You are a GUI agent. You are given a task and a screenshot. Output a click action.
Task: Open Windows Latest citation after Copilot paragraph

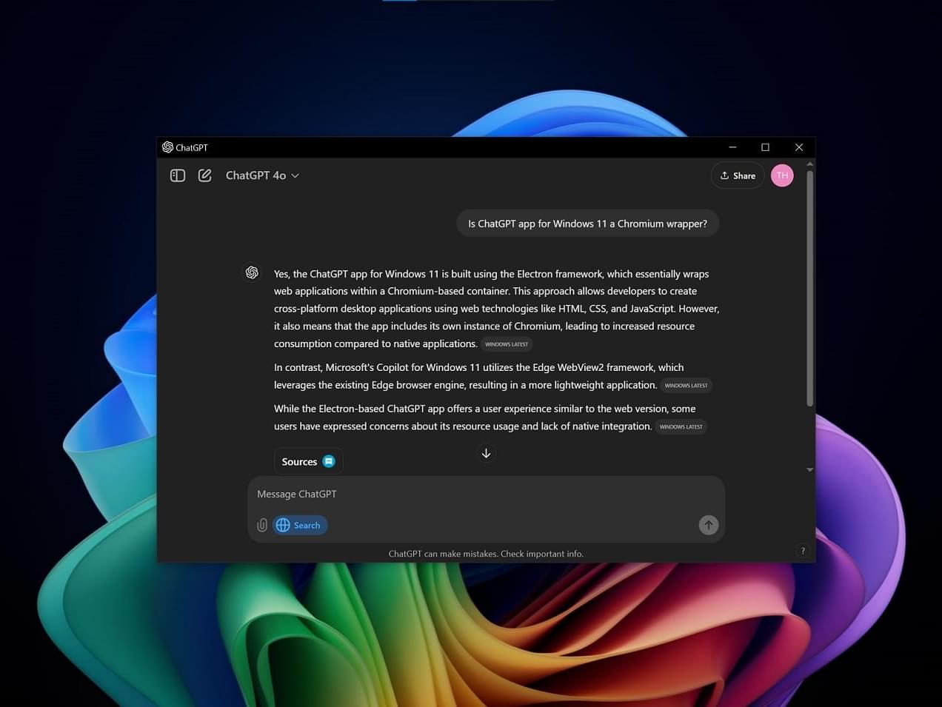[686, 386]
